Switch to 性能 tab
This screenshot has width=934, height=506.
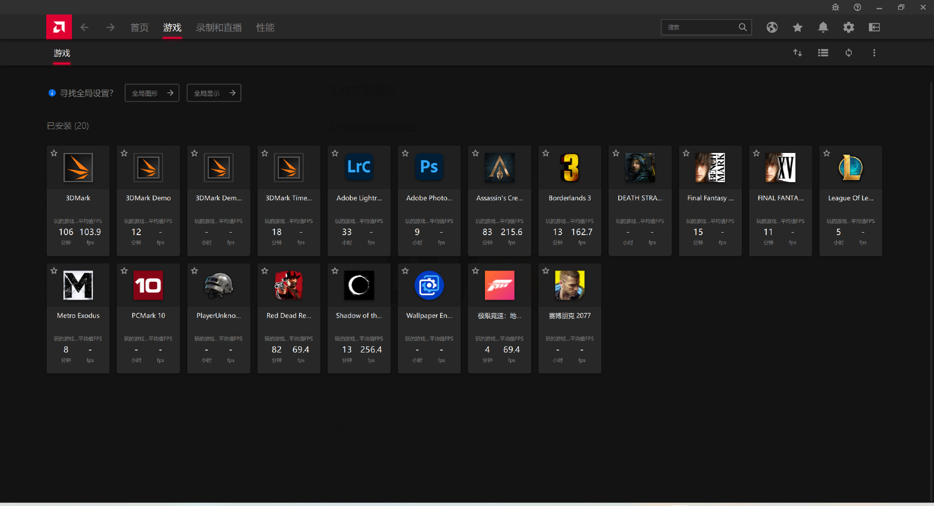265,28
